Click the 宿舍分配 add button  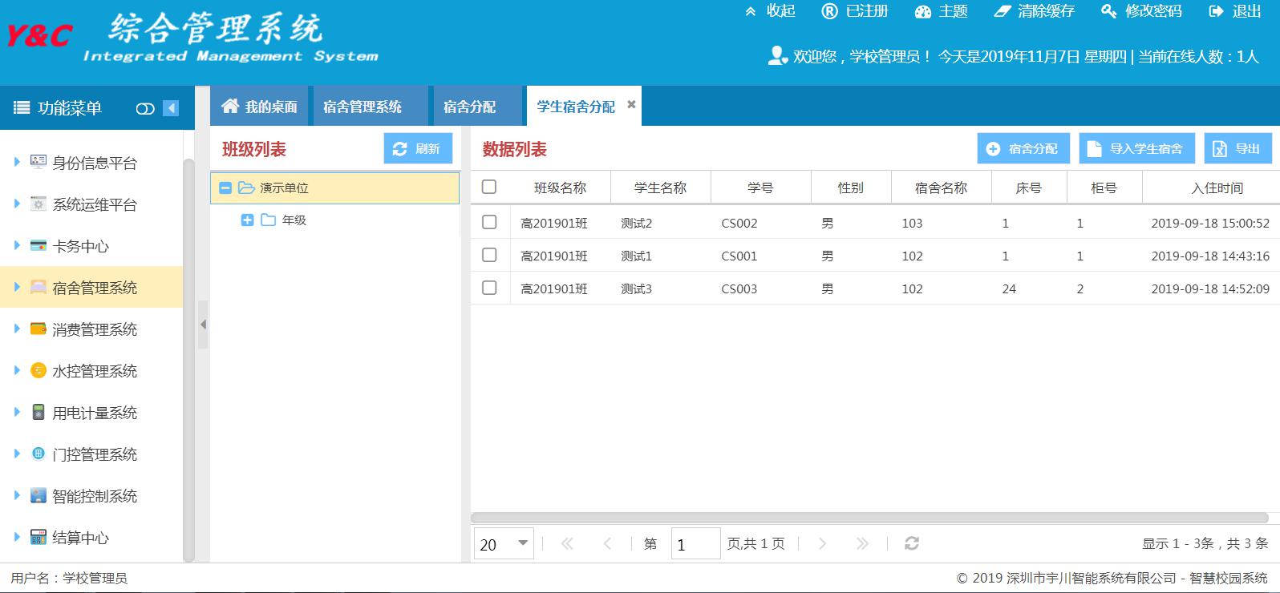(x=1023, y=149)
